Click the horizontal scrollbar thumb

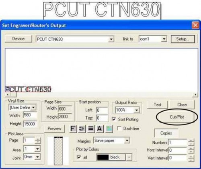point(13,95)
